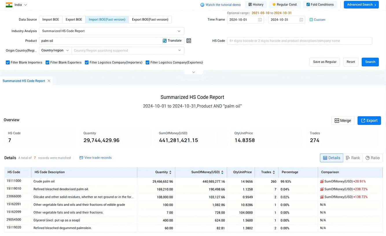Open Watch the tutorial demo link
The width and height of the screenshot is (386, 236).
coord(220,5)
